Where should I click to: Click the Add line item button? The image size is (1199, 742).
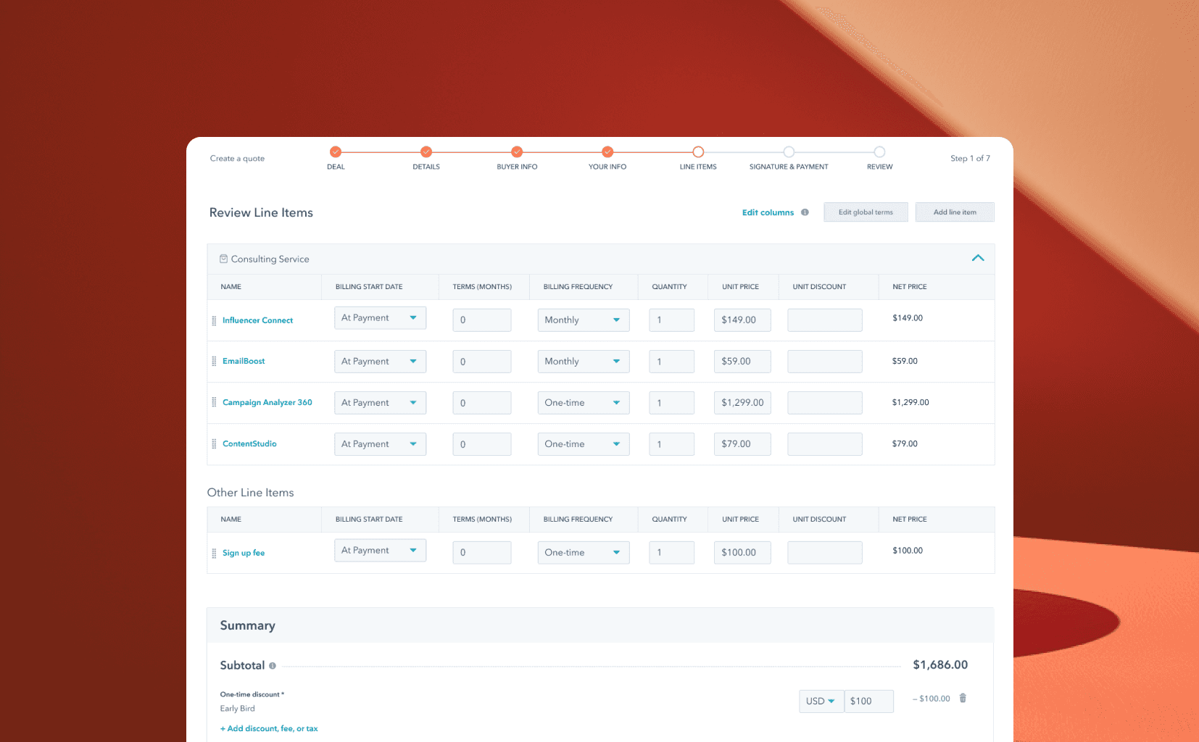tap(955, 212)
